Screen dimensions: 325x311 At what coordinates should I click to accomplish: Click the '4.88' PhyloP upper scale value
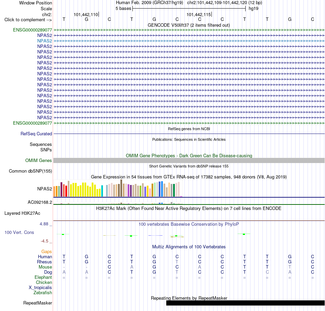[x=44, y=224]
